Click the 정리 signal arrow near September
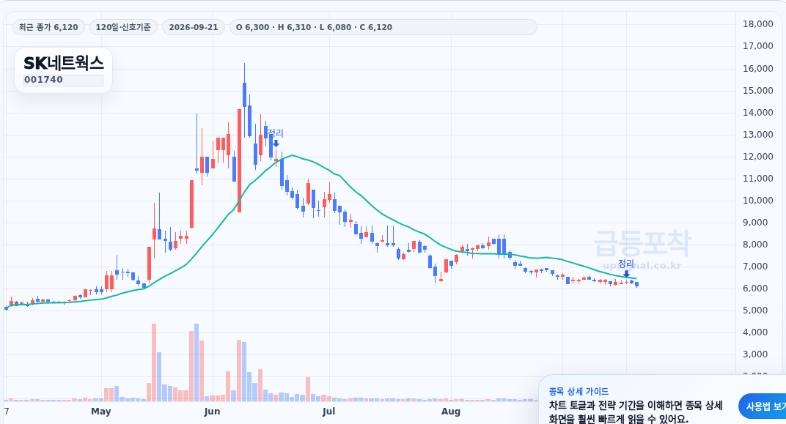 (626, 273)
